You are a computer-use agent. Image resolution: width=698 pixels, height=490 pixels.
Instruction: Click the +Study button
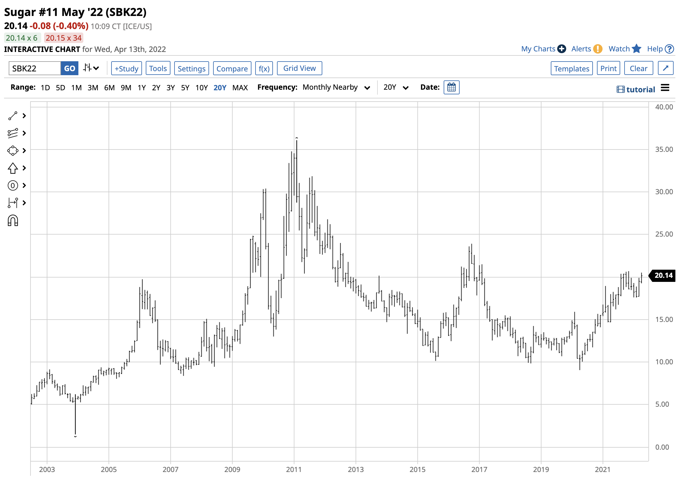[x=127, y=69]
